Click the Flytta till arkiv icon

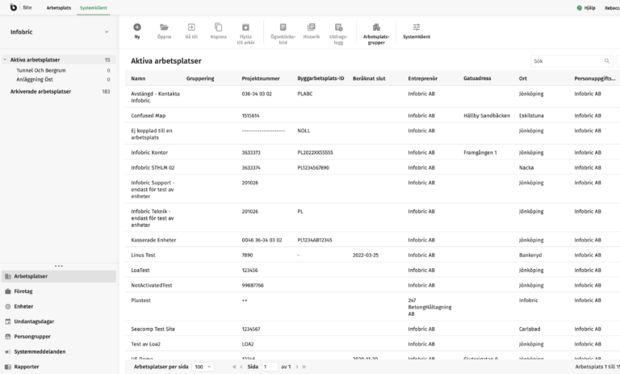coord(245,27)
